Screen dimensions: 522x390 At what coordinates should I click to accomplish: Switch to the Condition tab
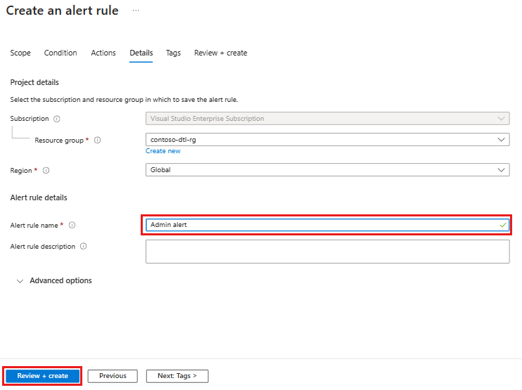(x=61, y=53)
